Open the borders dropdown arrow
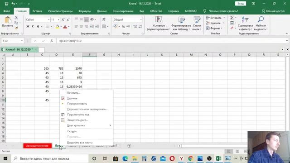The image size is (290, 163). click(x=51, y=27)
